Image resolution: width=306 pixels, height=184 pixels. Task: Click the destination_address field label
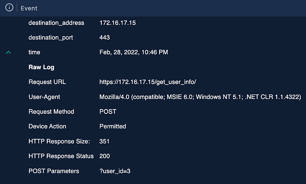[56, 23]
